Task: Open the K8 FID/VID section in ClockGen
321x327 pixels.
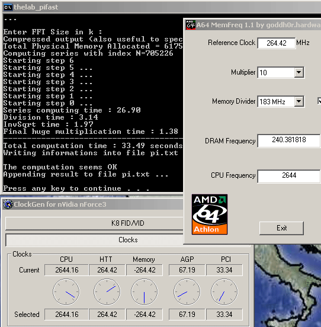Action: click(x=94, y=223)
